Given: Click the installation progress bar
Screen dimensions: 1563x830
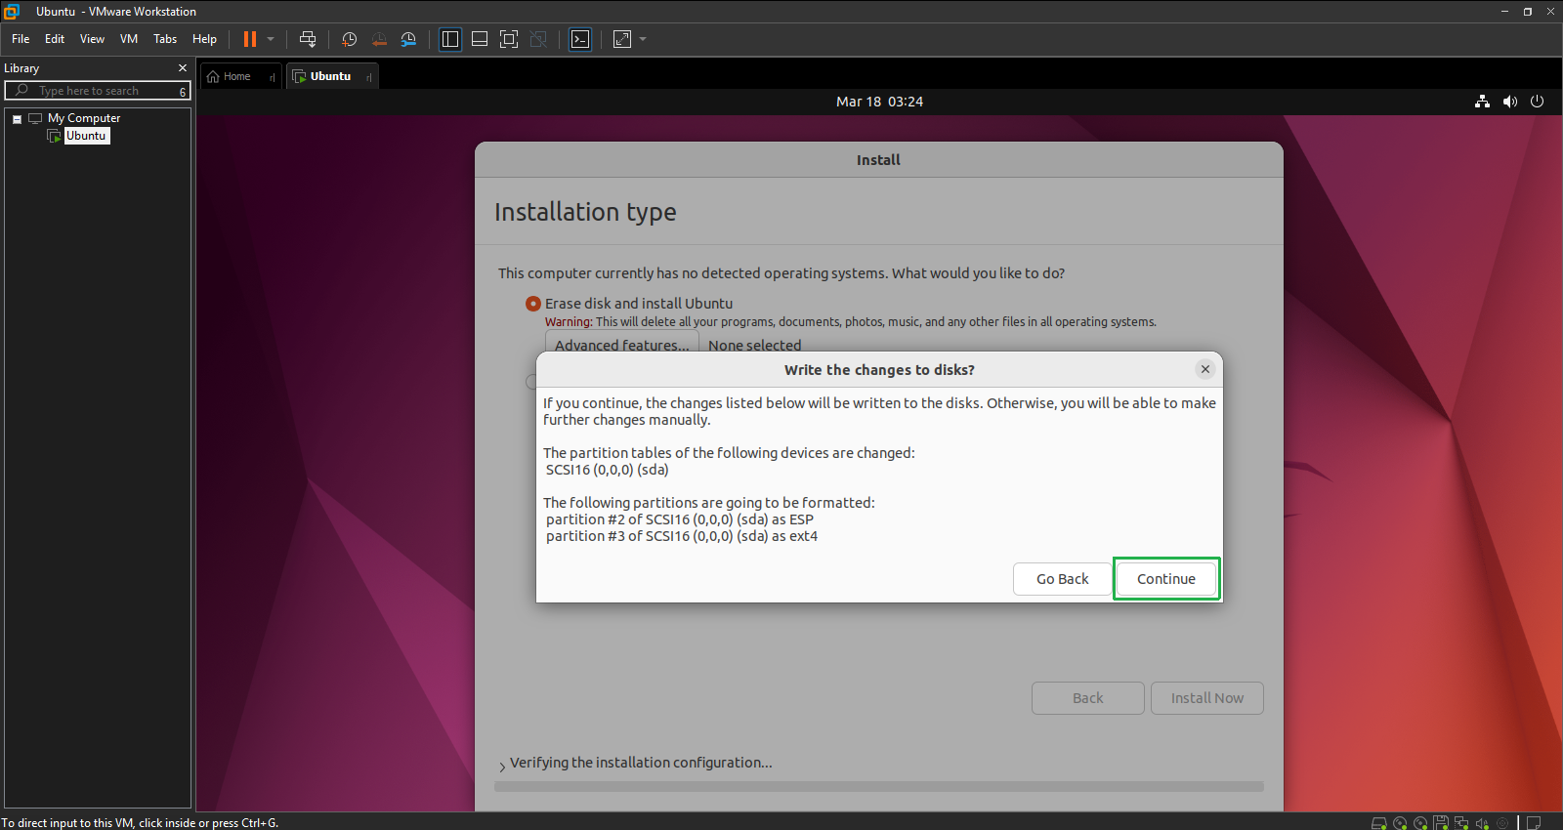Looking at the screenshot, I should [x=879, y=786].
